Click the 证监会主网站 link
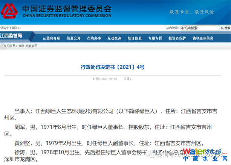Viewport: 231px width, 165px height. [x=10, y=28]
